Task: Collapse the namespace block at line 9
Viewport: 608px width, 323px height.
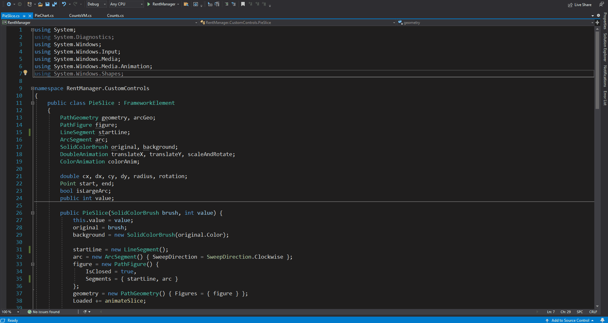Action: click(33, 88)
